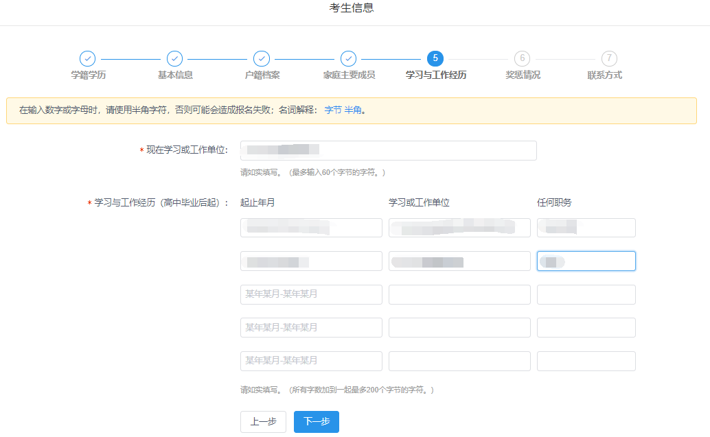
Task: Open the 字节 explanation link
Action: tap(332, 110)
